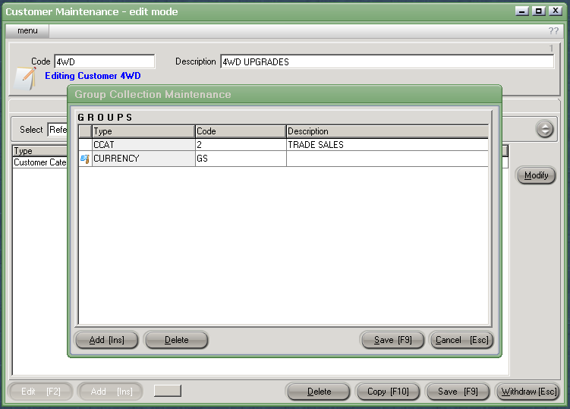Image resolution: width=570 pixels, height=409 pixels.
Task: Click the Code column header in Groups
Action: (x=241, y=131)
